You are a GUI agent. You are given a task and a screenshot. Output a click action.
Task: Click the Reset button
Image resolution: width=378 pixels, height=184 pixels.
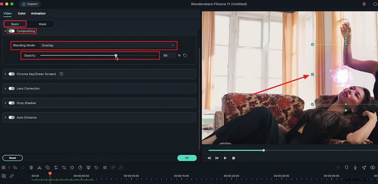[x=13, y=158]
